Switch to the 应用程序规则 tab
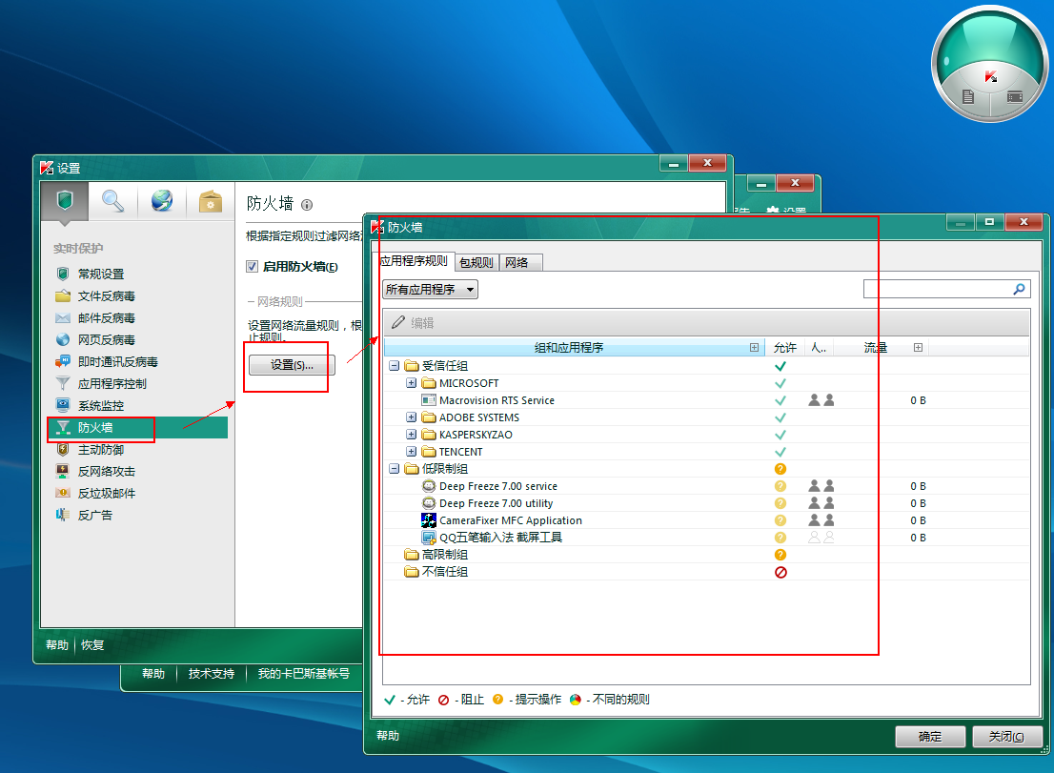 414,261
